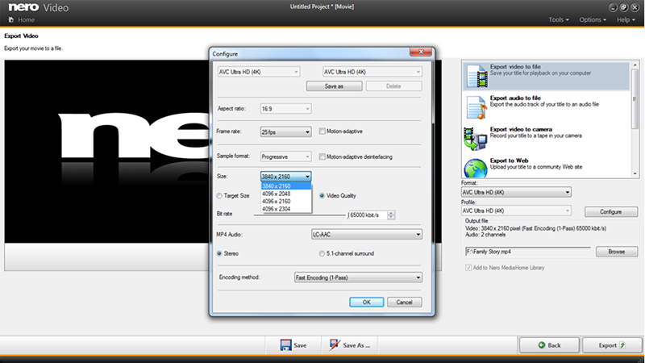Click the Home icon in header
645x363 pixels.
(11, 19)
